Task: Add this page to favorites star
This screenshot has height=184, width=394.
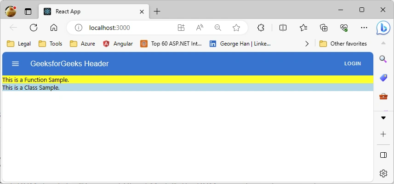Action: (236, 28)
